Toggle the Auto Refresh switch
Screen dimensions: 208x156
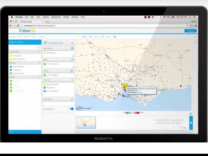tap(71, 109)
